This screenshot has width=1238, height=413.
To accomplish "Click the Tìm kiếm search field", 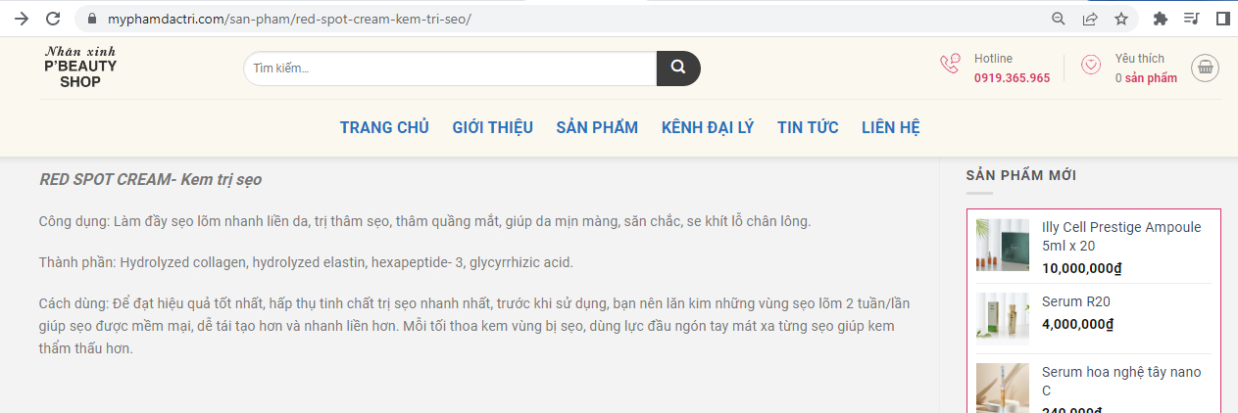I will coord(449,68).
